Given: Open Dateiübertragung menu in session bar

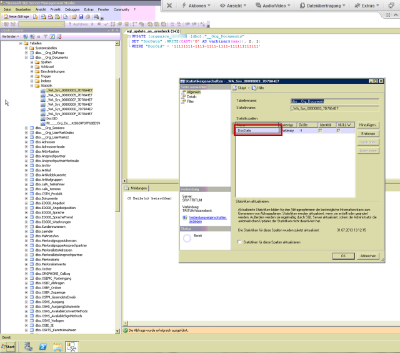Looking at the screenshot, I should point(322,6).
